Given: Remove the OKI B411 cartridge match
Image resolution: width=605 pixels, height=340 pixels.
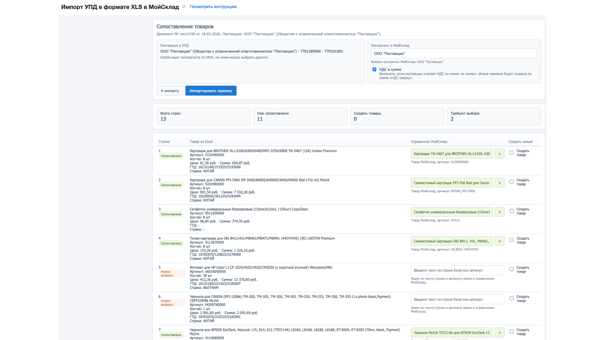Looking at the screenshot, I should 500,241.
